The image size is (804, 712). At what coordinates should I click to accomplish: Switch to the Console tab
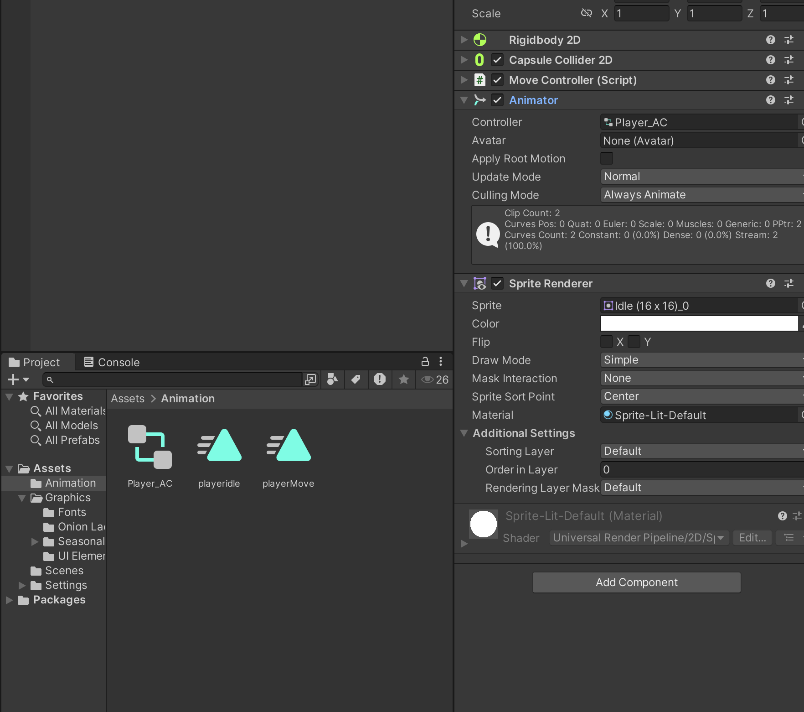coord(112,362)
